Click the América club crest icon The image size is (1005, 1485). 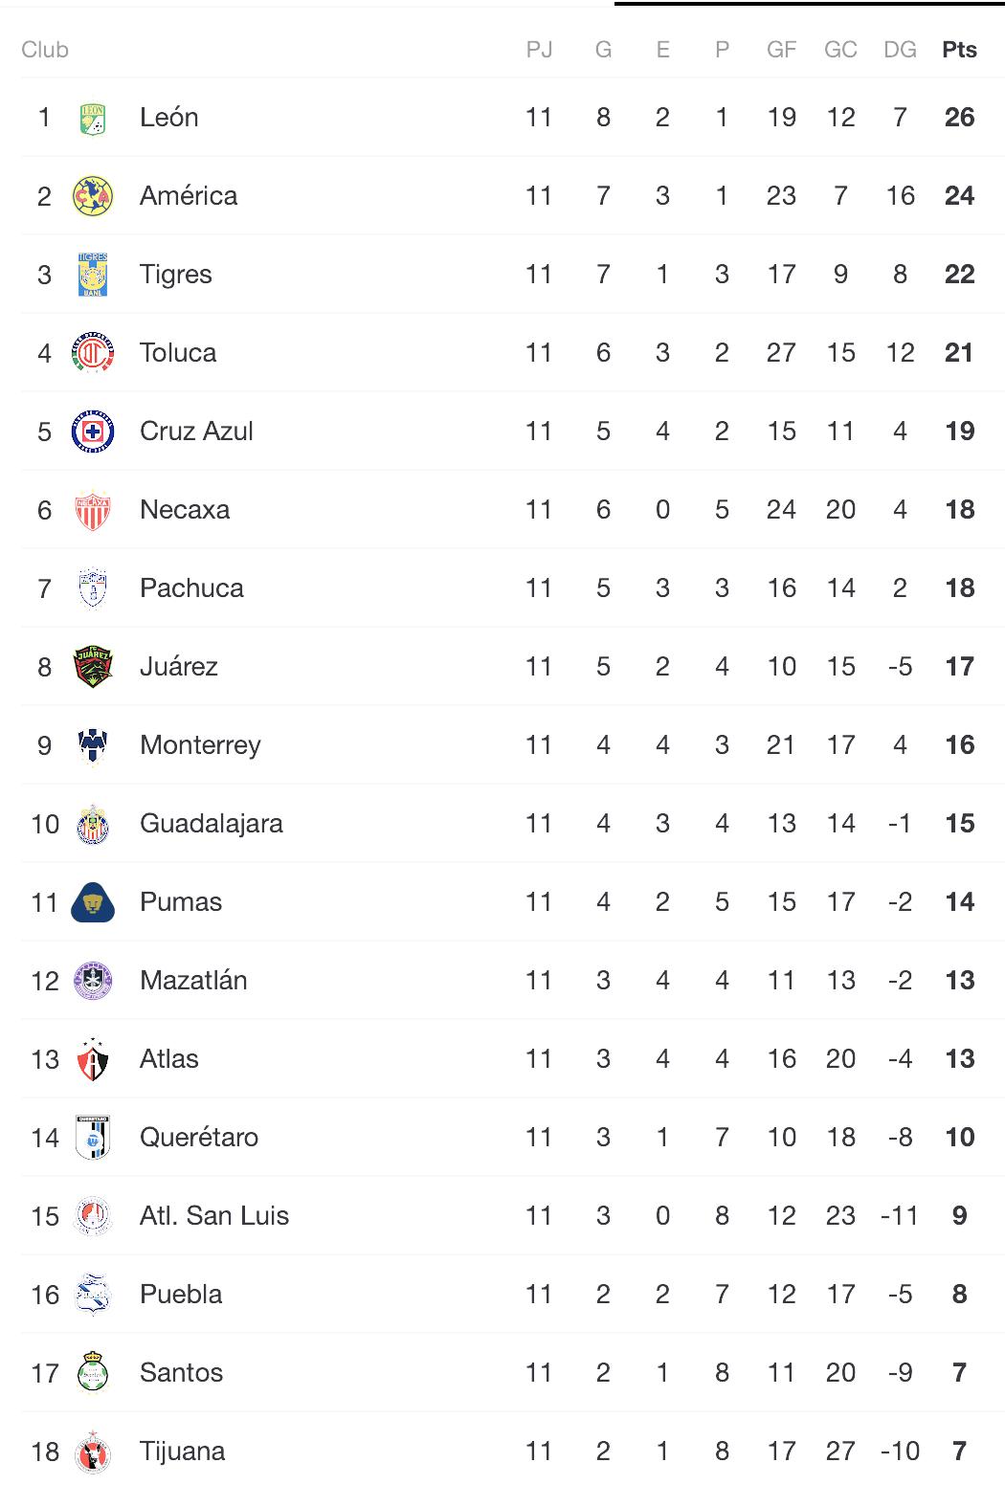[x=93, y=196]
